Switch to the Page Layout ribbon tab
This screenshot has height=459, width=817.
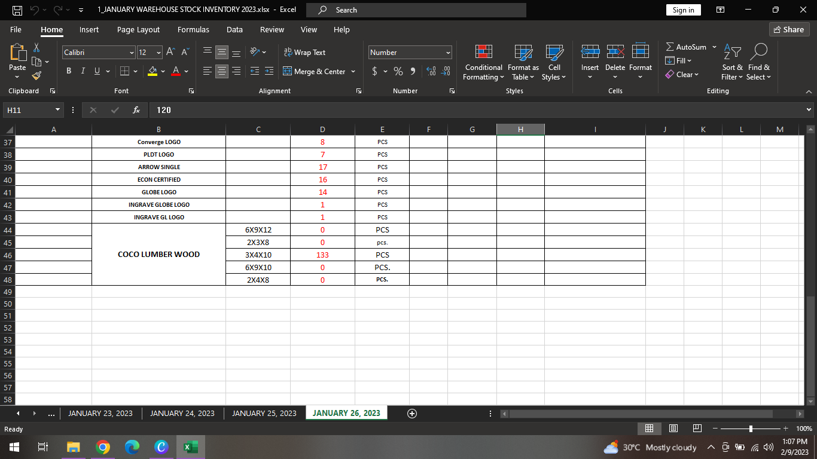[x=138, y=30]
